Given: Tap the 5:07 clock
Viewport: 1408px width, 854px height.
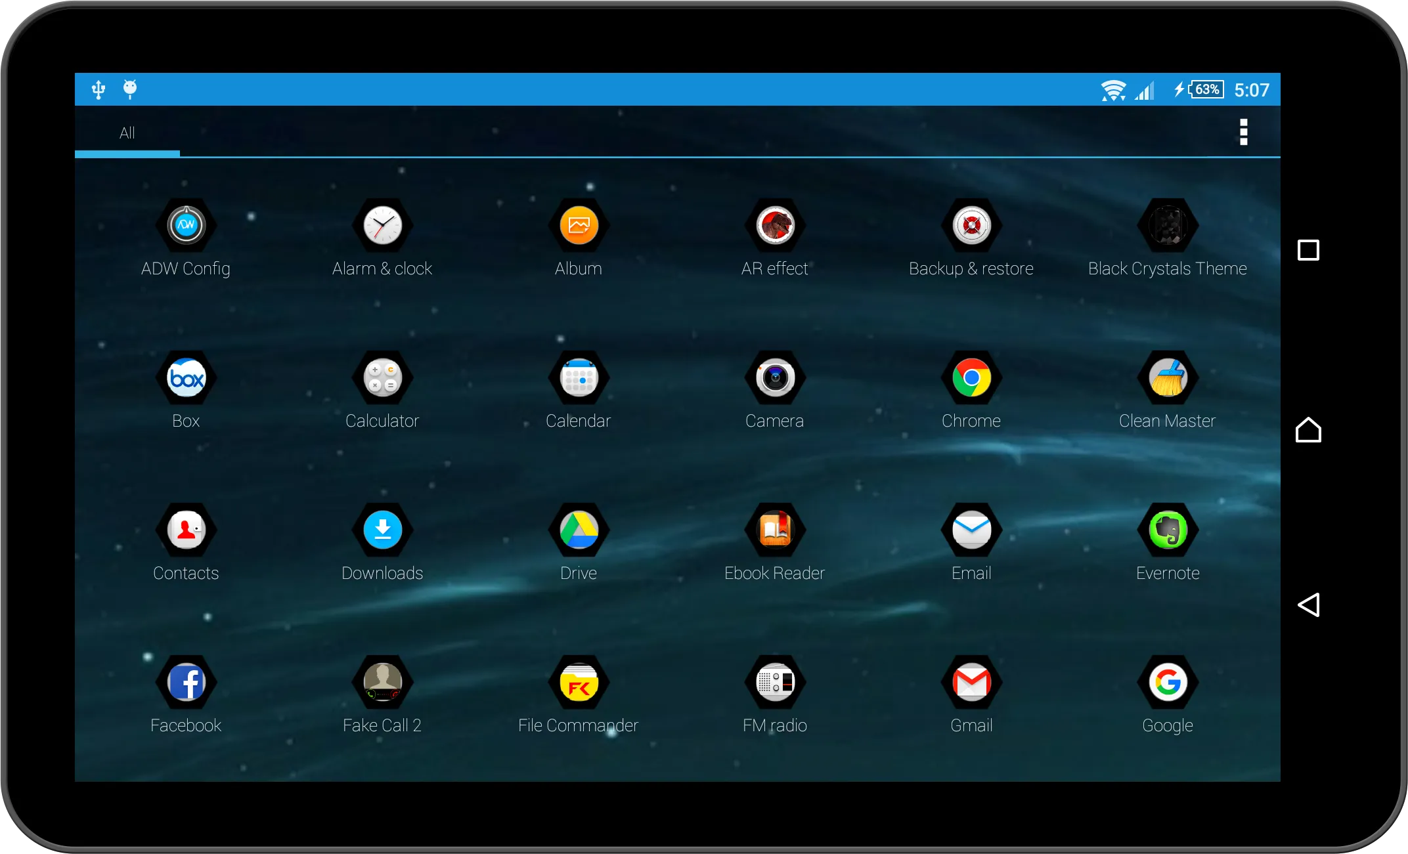Looking at the screenshot, I should click(x=1252, y=90).
